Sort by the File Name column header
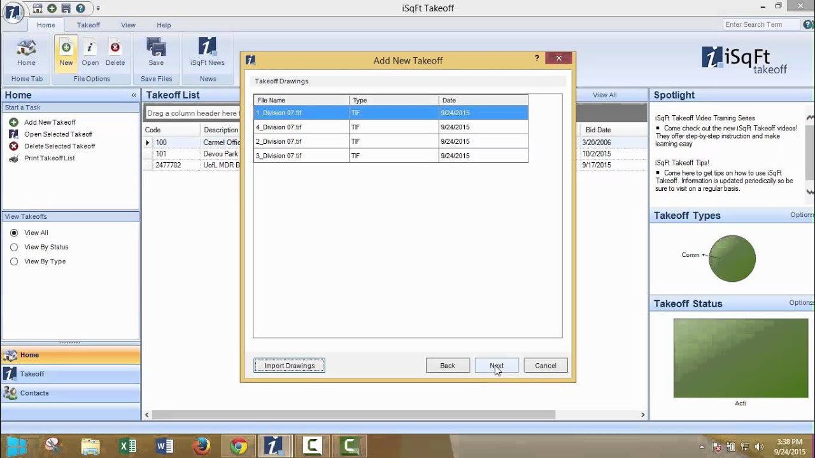The image size is (815, 458). tap(301, 100)
